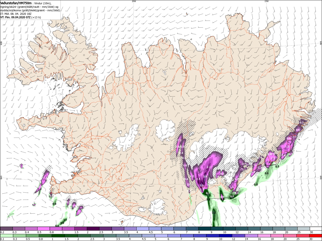Click the 2.2 snowfall value on map
322x241 pixels.
209,167
